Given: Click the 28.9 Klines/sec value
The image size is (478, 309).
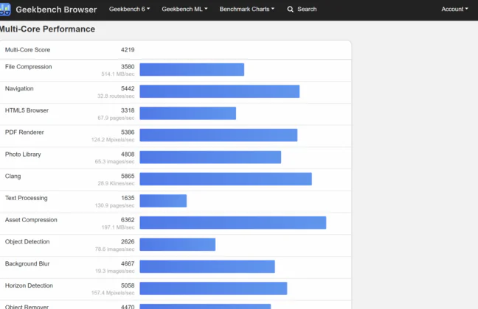Looking at the screenshot, I should (x=116, y=183).
